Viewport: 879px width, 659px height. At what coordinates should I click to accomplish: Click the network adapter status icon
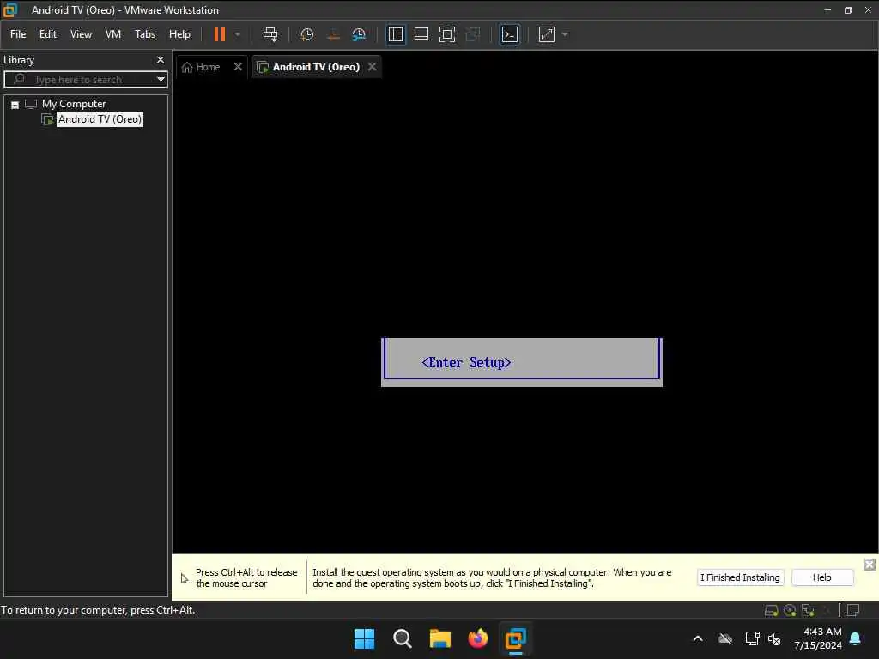coord(809,611)
